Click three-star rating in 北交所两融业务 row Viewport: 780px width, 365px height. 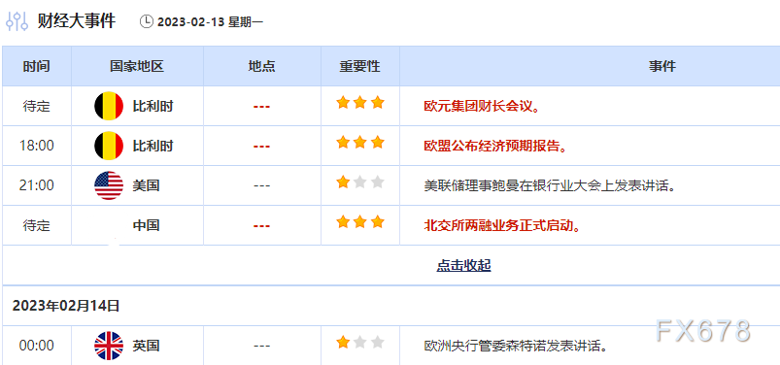(x=360, y=222)
